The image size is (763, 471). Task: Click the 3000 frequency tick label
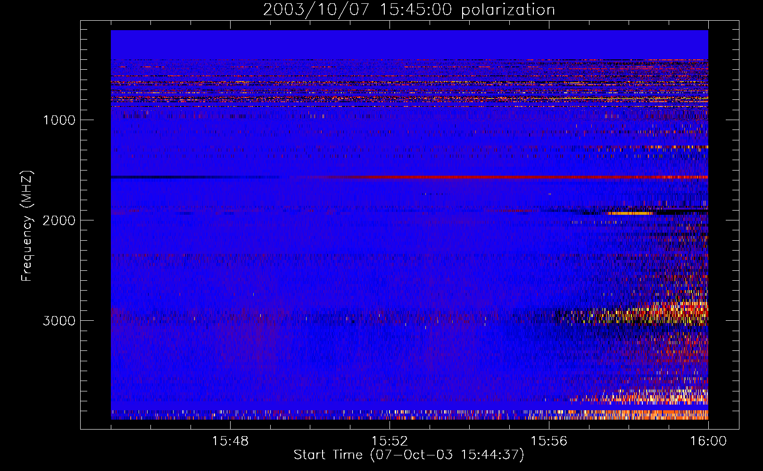(59, 321)
